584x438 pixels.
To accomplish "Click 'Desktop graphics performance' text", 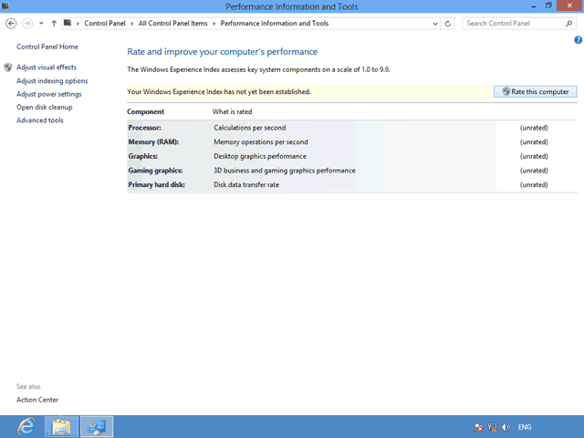I will point(260,156).
